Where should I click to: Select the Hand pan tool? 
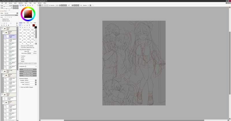click(27, 27)
